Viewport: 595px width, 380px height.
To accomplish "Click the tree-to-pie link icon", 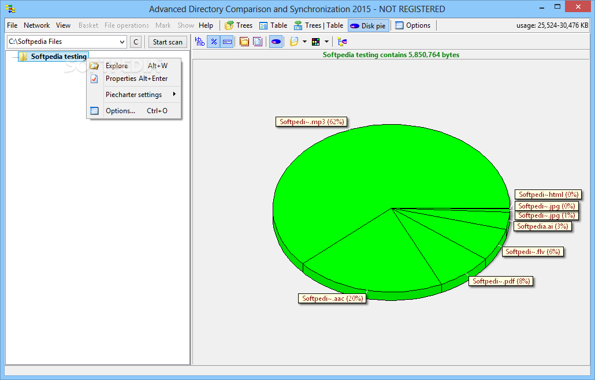I will [x=342, y=42].
